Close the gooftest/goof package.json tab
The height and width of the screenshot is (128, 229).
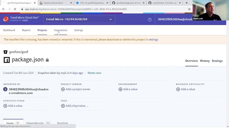(35, 3)
